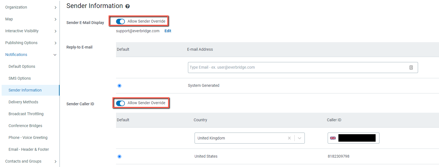
Task: Clear United Kingdom country selection with X
Action: click(289, 138)
